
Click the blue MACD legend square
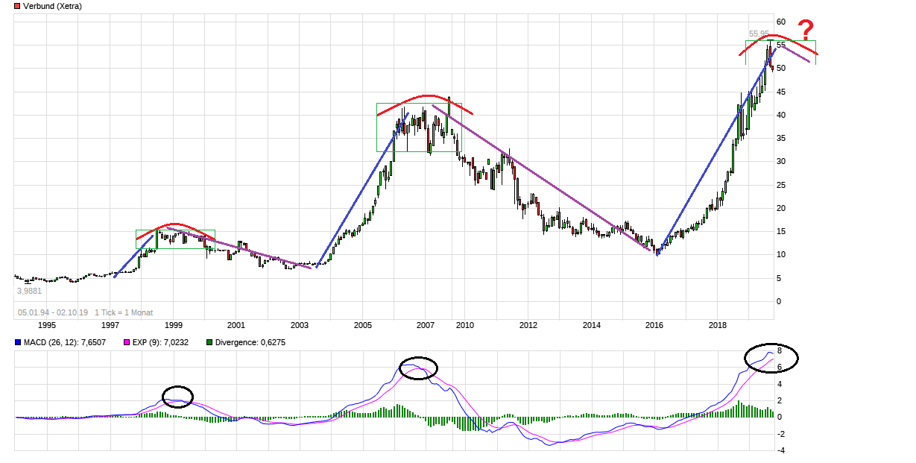pos(18,342)
